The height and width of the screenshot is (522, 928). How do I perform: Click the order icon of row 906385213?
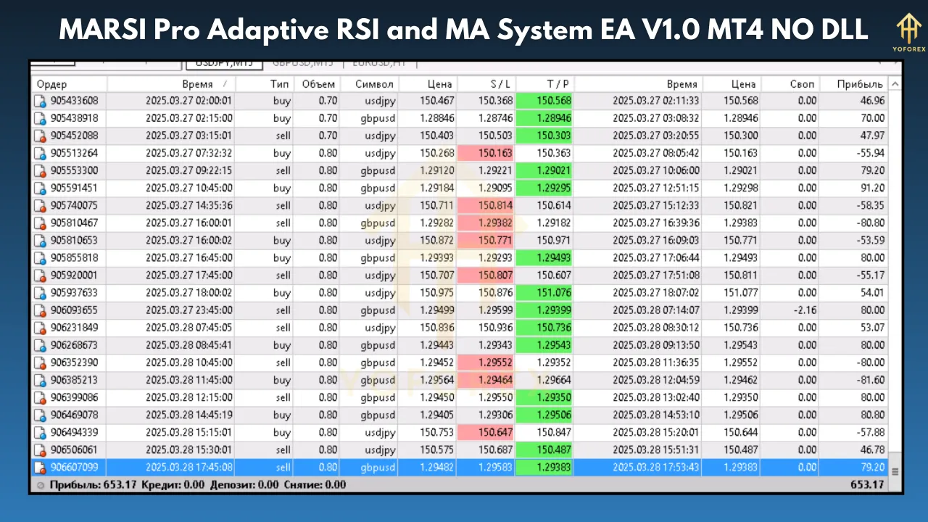click(41, 380)
